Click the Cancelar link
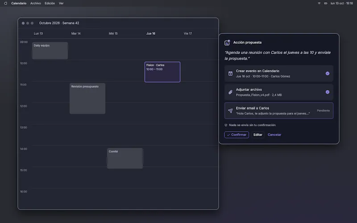The image size is (357, 223). tap(274, 135)
